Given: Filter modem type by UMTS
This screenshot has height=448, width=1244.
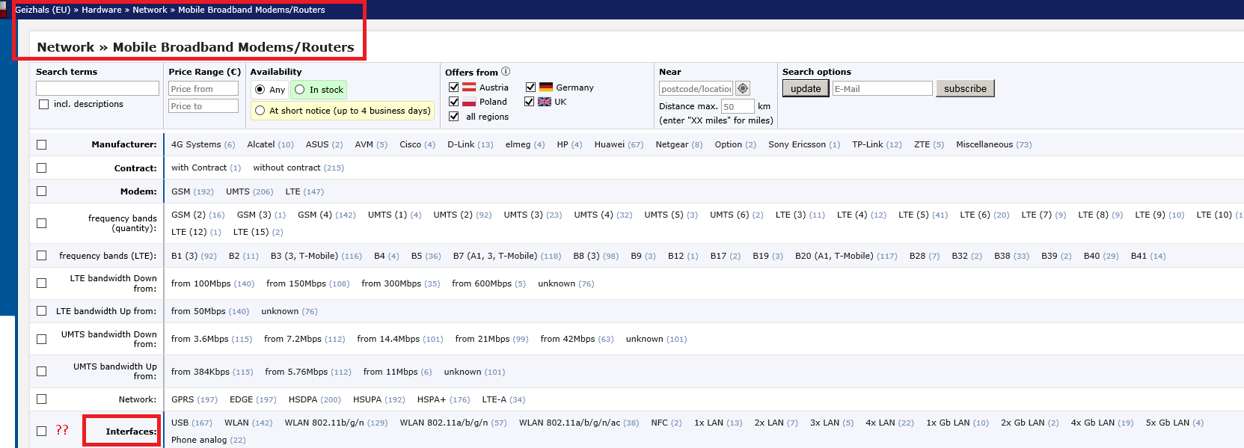Looking at the screenshot, I should 238,191.
